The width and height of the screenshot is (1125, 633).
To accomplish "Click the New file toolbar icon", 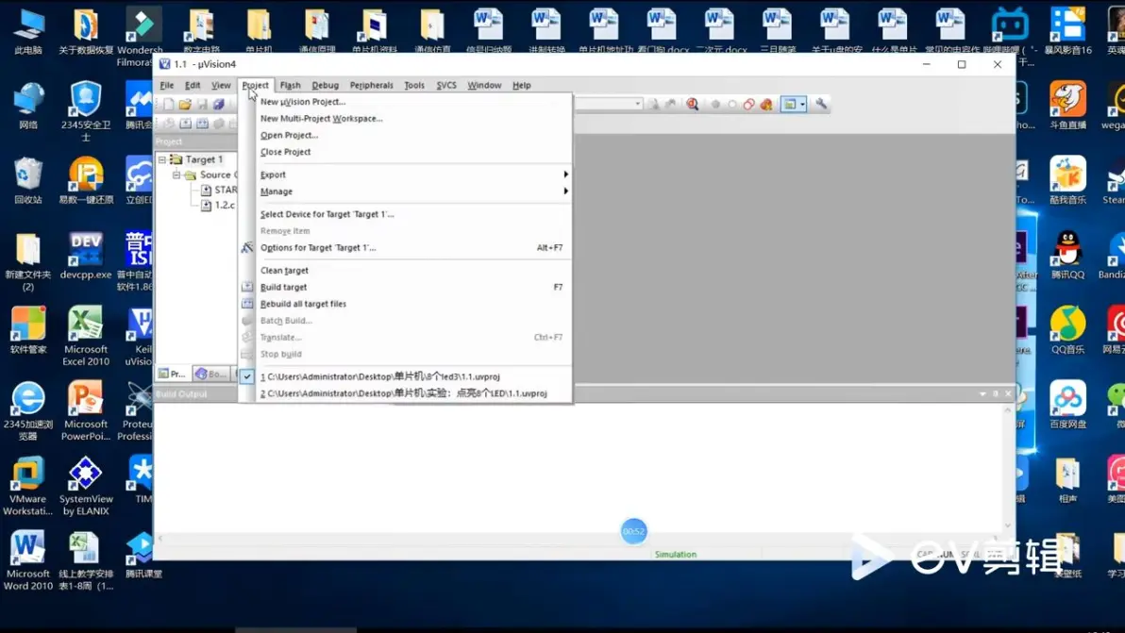I will click(169, 105).
